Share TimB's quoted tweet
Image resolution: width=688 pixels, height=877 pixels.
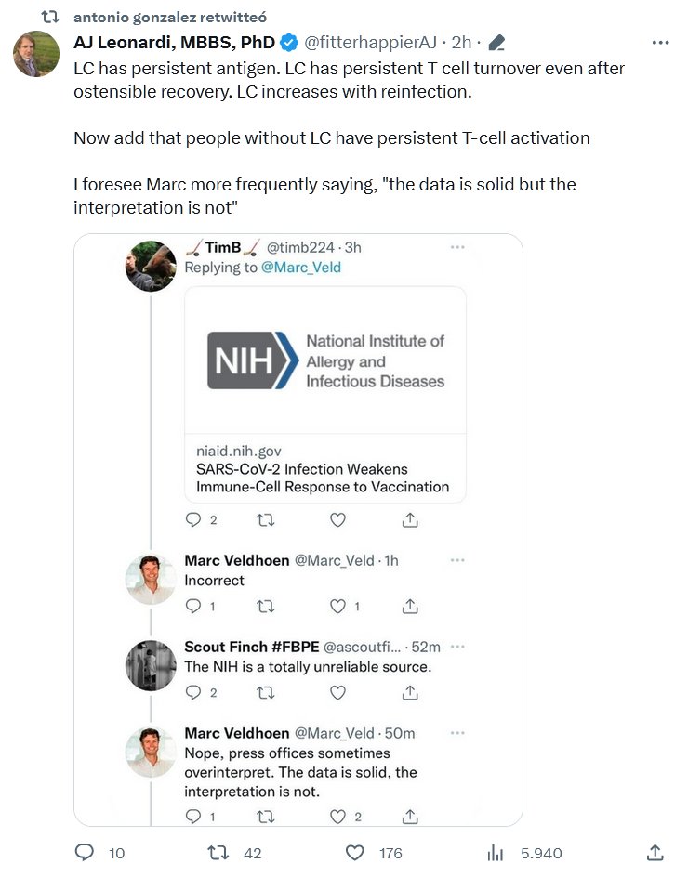point(409,520)
